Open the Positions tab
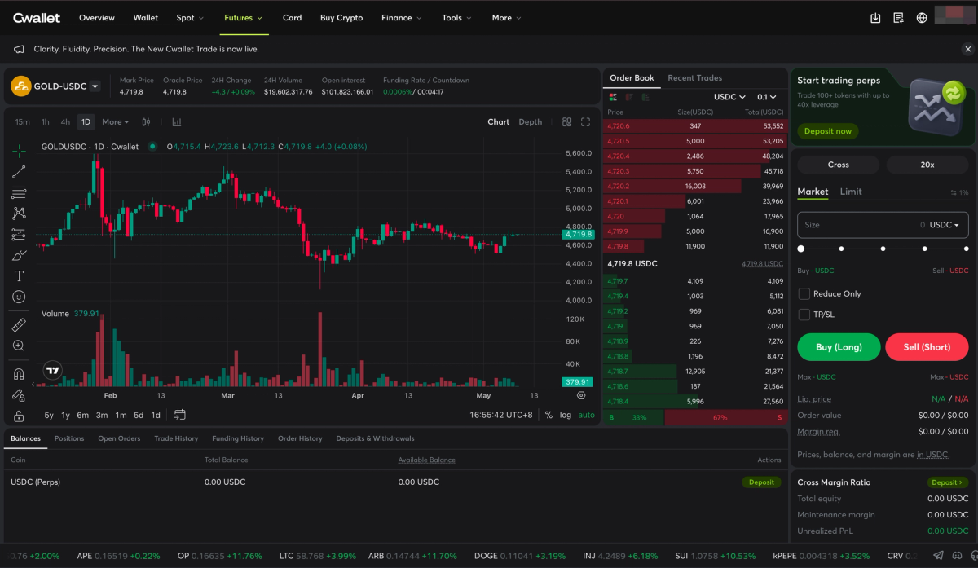Screen dimensions: 978x568 pos(69,438)
